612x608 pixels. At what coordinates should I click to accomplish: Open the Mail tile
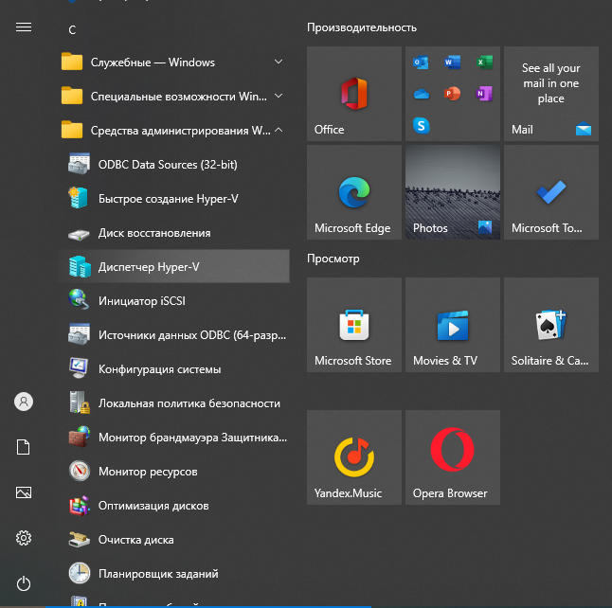tap(551, 94)
